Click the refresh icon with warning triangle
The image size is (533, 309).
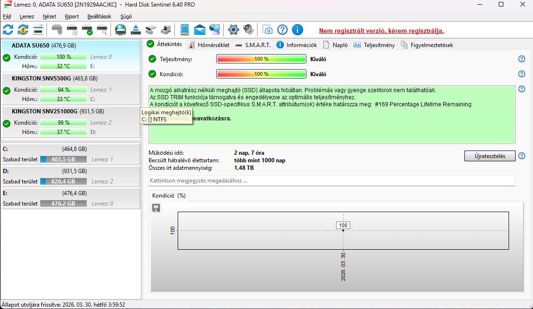(23, 30)
